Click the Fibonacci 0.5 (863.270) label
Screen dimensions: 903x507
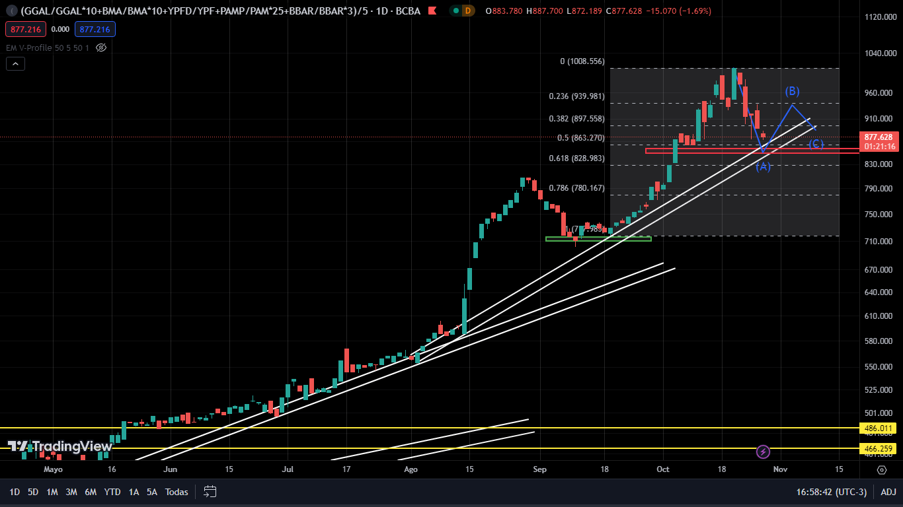(581, 138)
